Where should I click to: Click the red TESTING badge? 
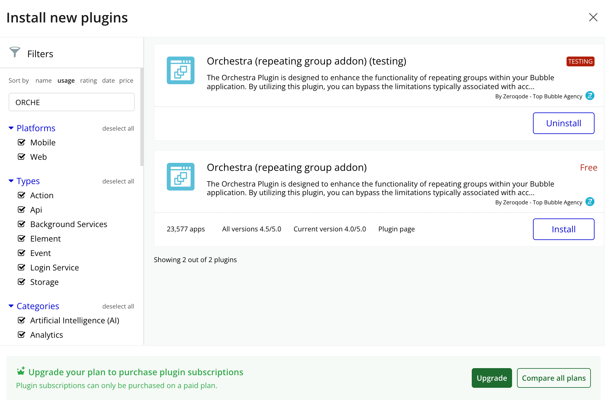(580, 61)
